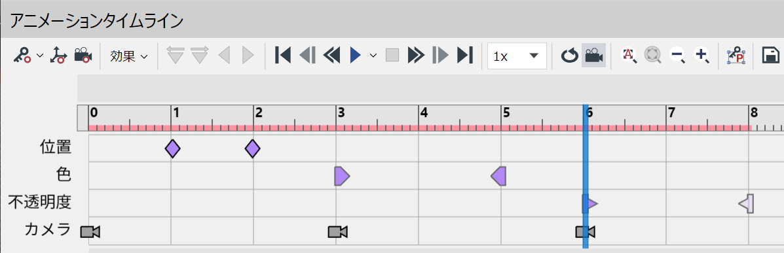Select the カメラ keyframe at second 3
Screen dimensions: 784x253
(337, 231)
